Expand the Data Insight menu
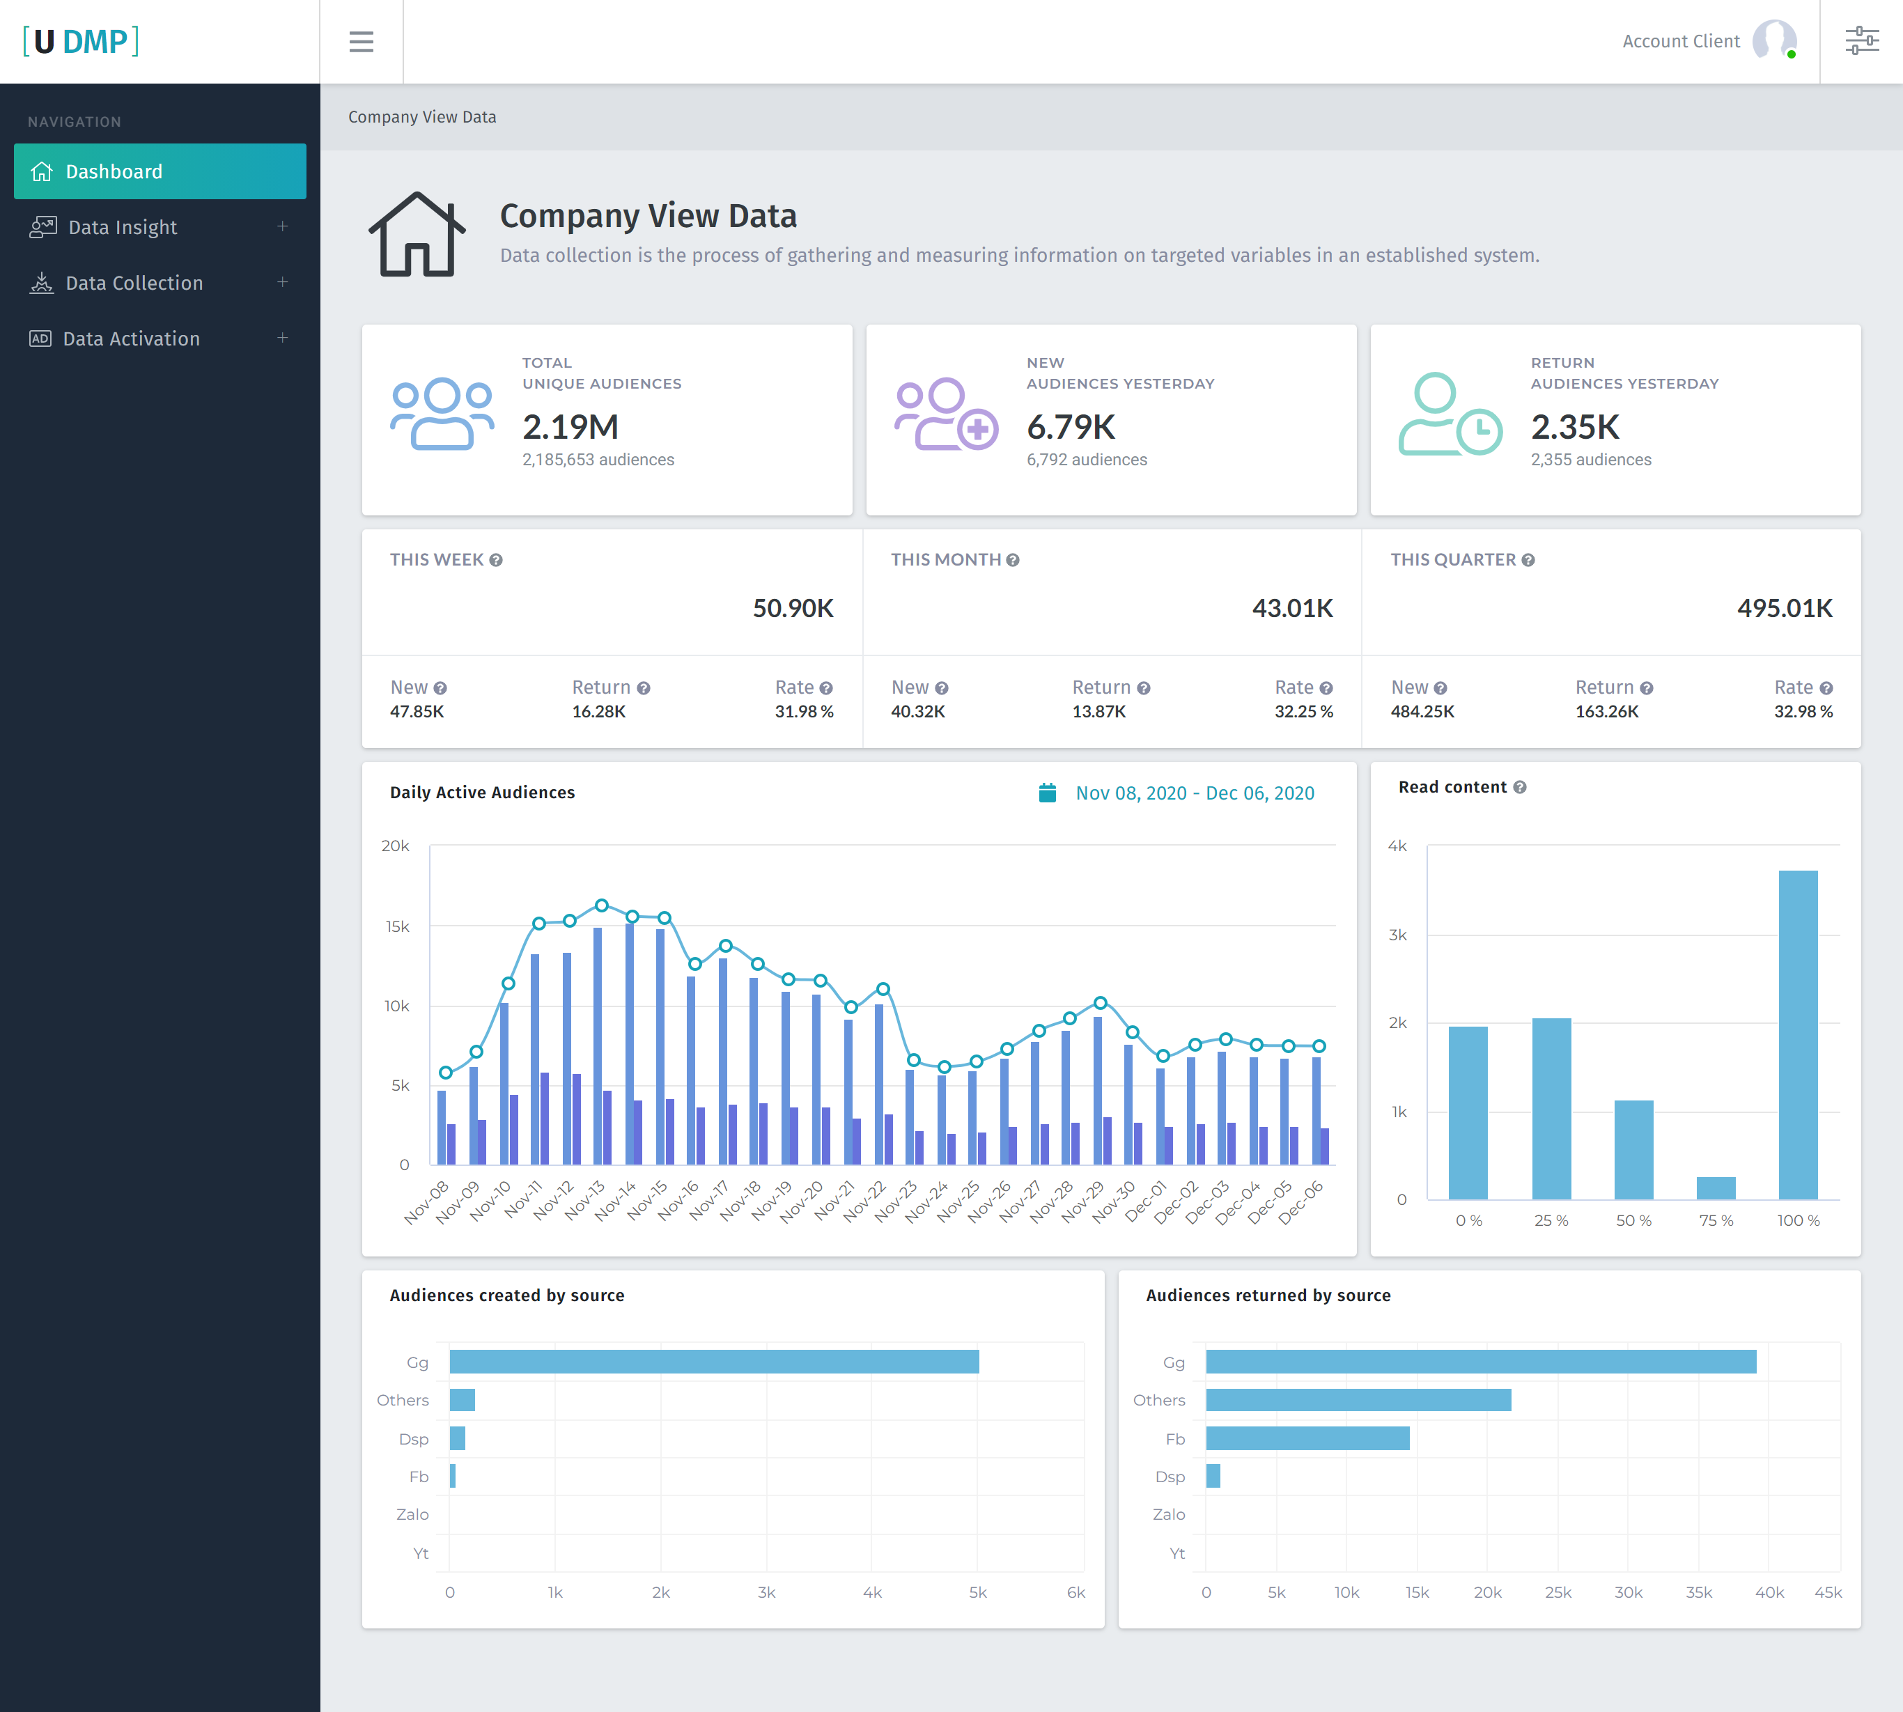Viewport: 1903px width, 1712px height. tap(282, 226)
